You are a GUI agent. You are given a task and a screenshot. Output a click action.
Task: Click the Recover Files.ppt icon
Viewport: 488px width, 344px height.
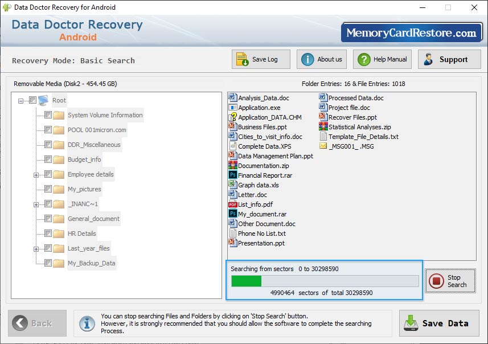tap(323, 117)
